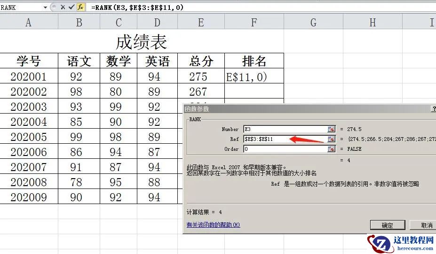Image resolution: width=436 pixels, height=254 pixels.
Task: Click the RANK Name Box field
Action: pos(21,8)
